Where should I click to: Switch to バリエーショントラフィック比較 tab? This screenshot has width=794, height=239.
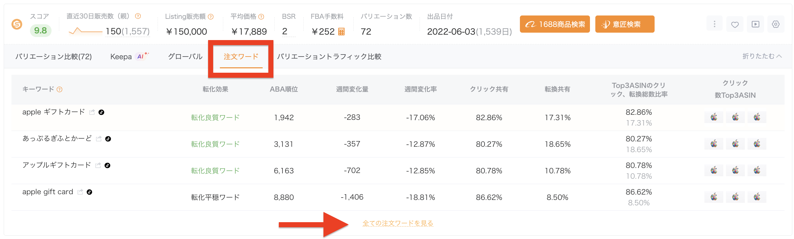click(329, 57)
